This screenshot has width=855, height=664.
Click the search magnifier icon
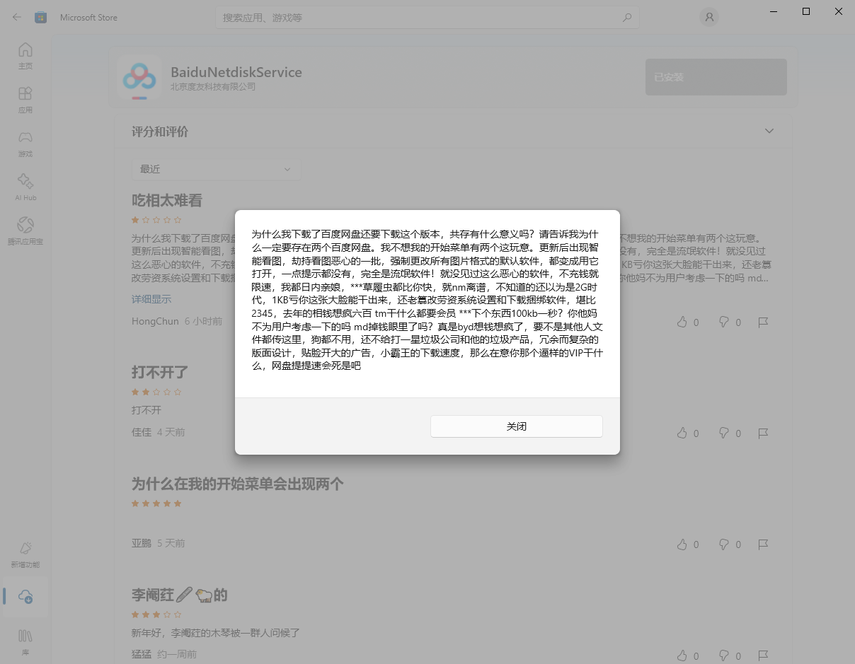coord(626,18)
